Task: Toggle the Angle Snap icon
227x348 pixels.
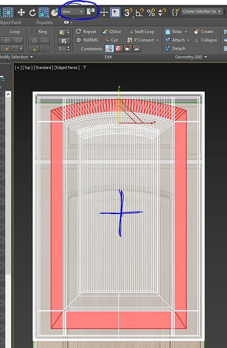Action: pos(139,12)
